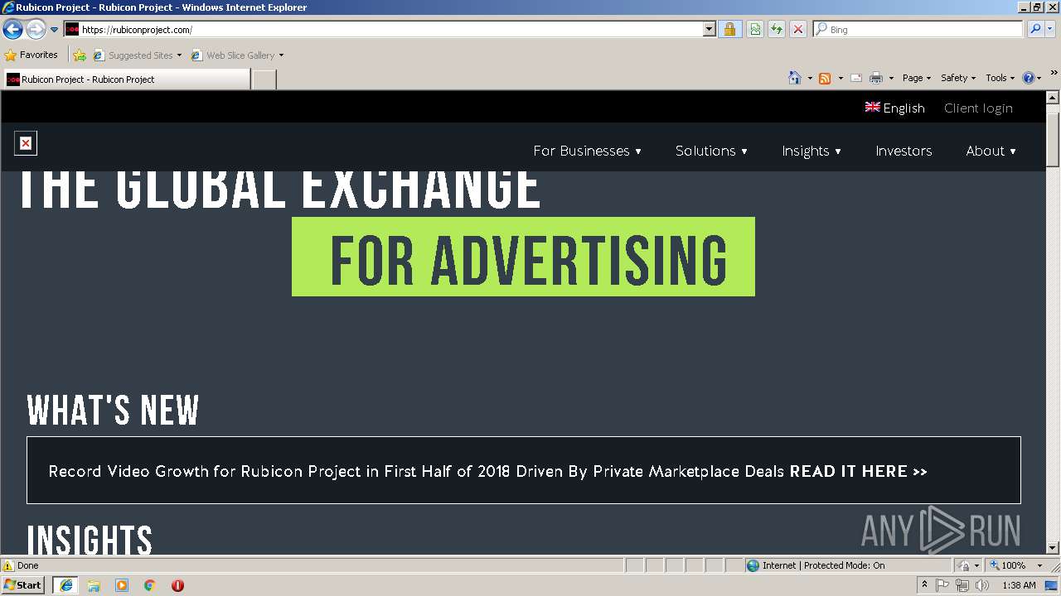
Task: Click the Bing search box
Action: coord(918,30)
